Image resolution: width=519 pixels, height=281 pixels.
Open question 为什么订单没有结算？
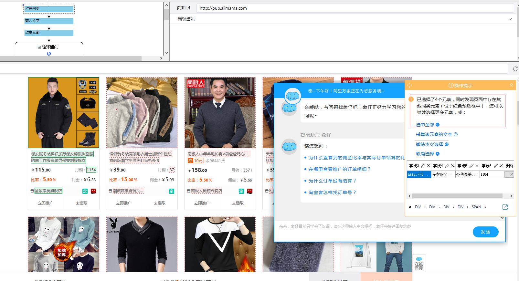(x=332, y=181)
